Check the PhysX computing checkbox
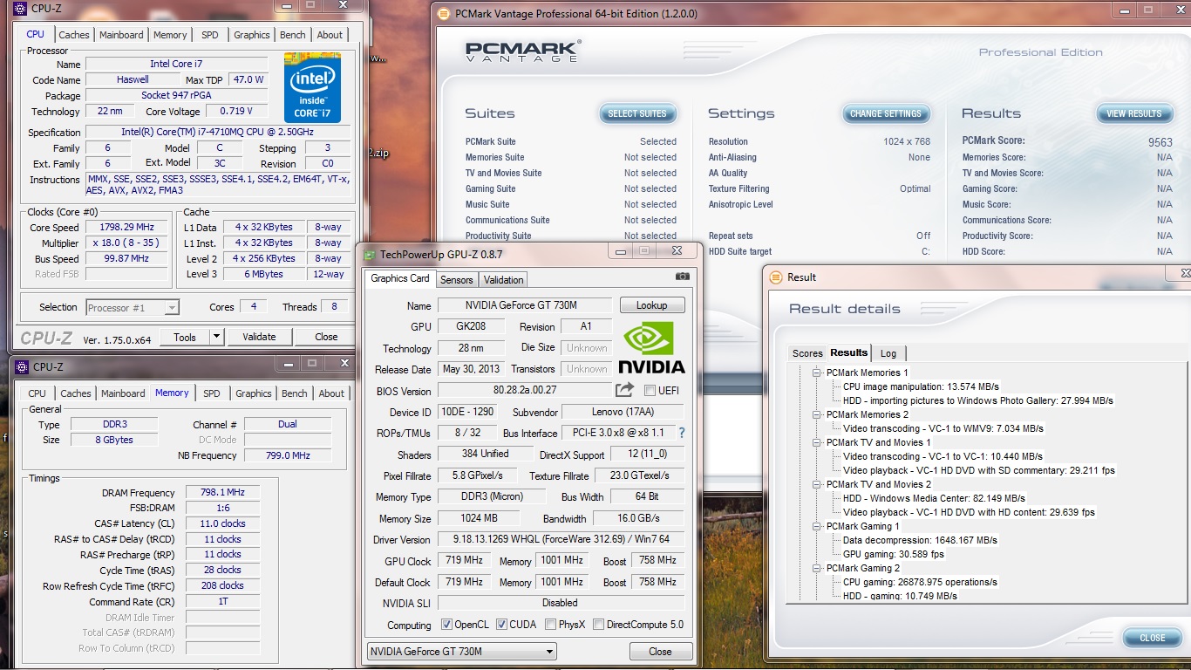 coord(550,625)
